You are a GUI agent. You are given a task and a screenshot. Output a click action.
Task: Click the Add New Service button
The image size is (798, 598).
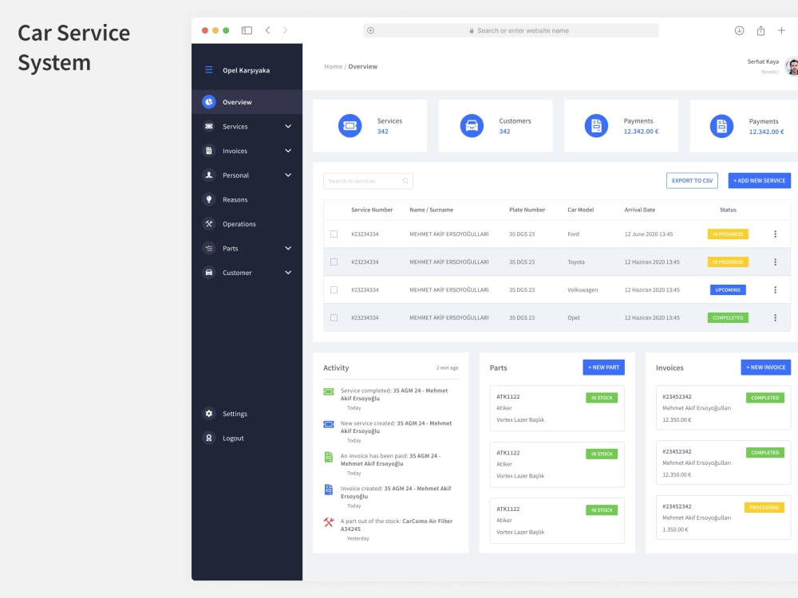[x=760, y=180]
